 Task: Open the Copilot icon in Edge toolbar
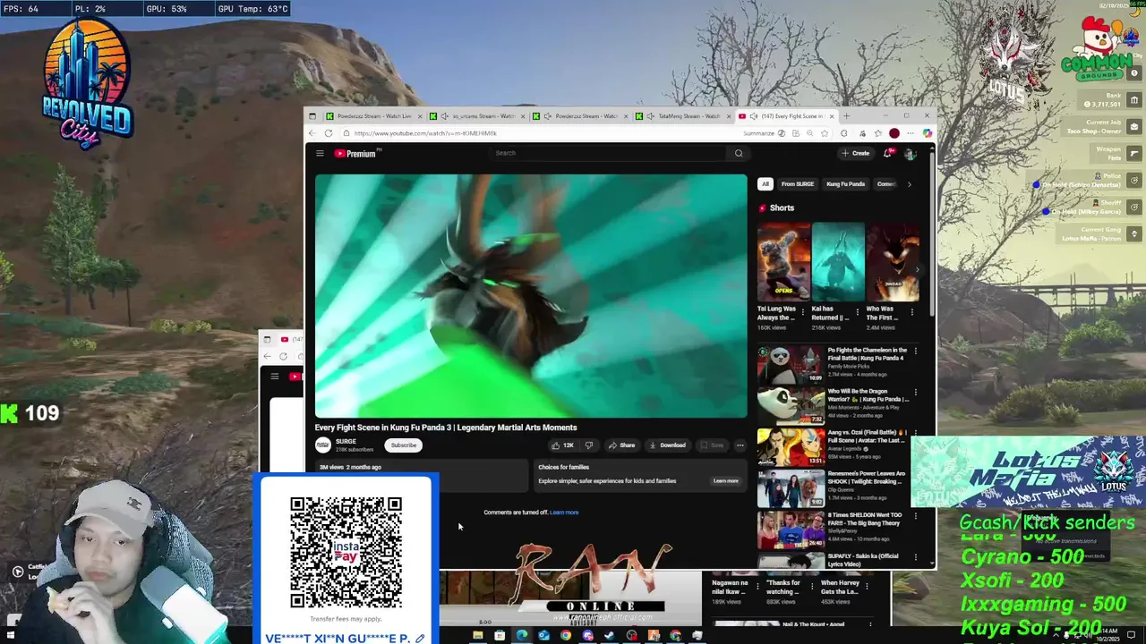point(928,133)
